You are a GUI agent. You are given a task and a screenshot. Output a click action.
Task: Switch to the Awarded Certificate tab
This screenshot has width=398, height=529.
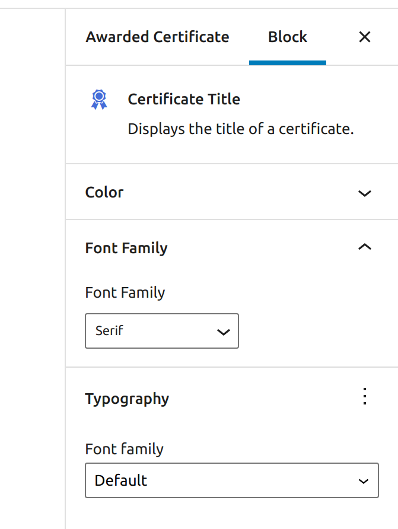(157, 37)
